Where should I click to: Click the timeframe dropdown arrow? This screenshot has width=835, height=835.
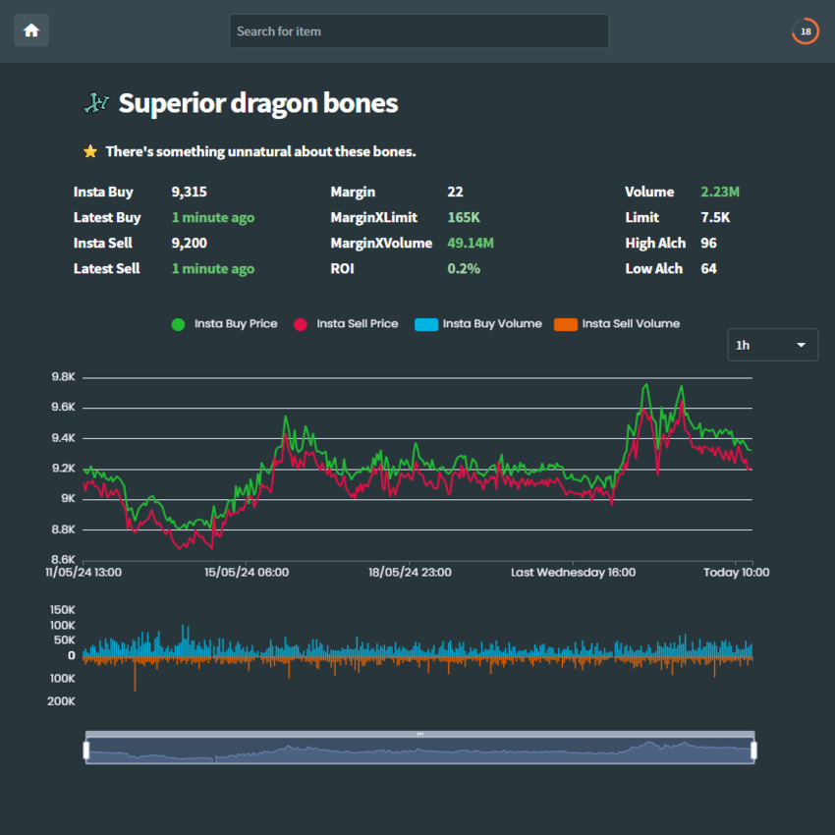[x=801, y=345]
